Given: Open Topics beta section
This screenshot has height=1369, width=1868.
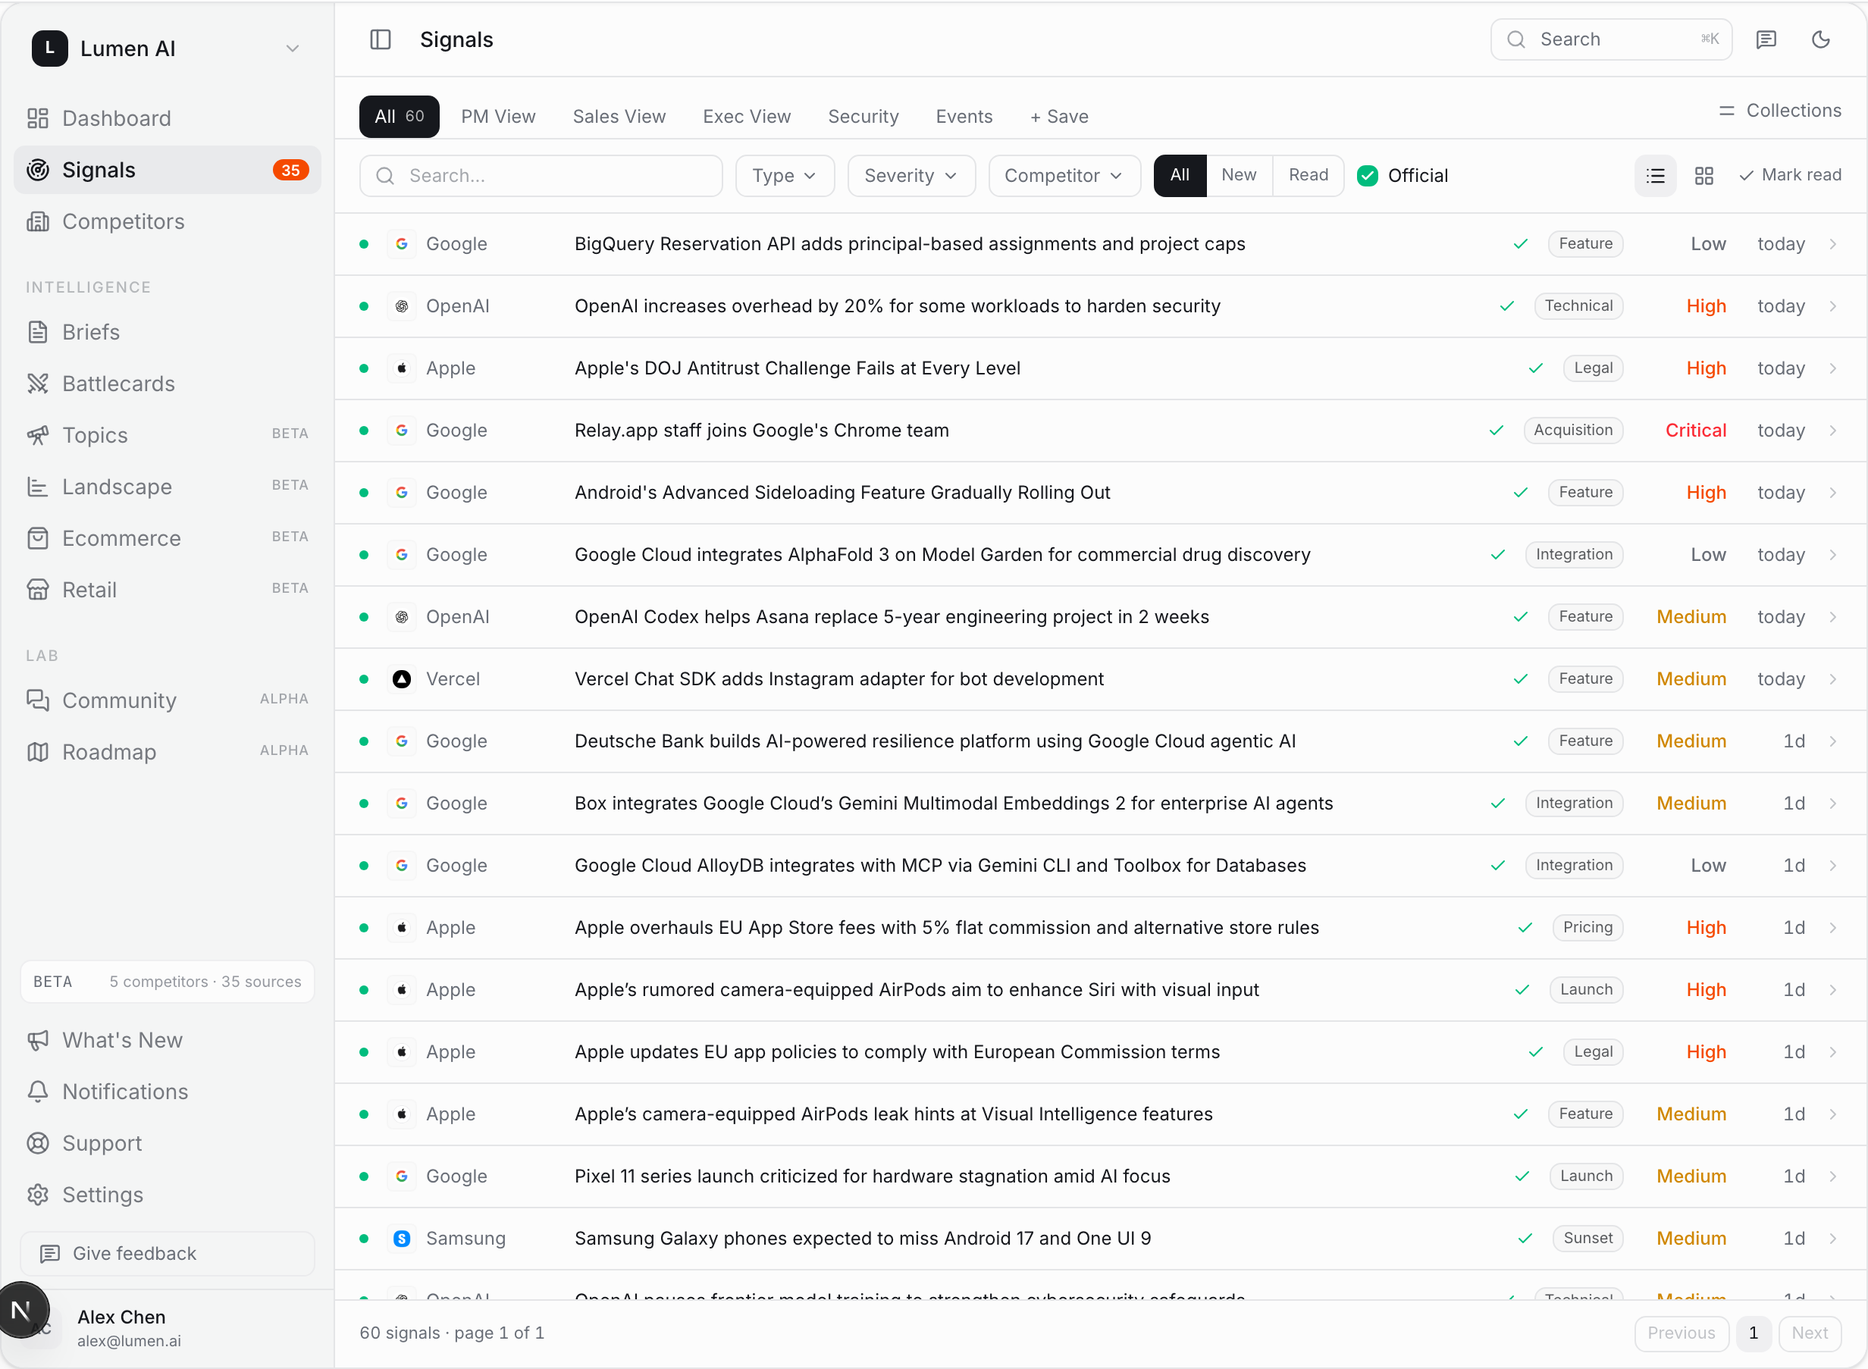Looking at the screenshot, I should tap(168, 435).
